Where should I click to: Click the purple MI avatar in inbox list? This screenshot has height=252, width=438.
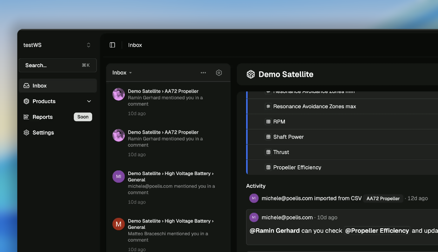(x=119, y=176)
